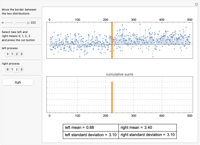Click the orange border line in scatter plot
Screen dimensions: 200x145
point(112,40)
